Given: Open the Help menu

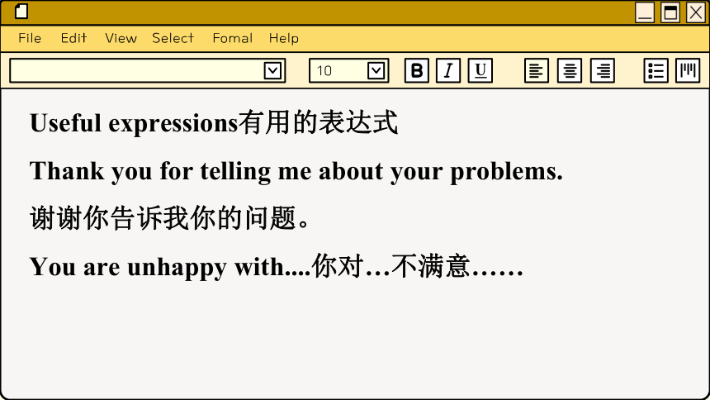Looking at the screenshot, I should tap(284, 38).
